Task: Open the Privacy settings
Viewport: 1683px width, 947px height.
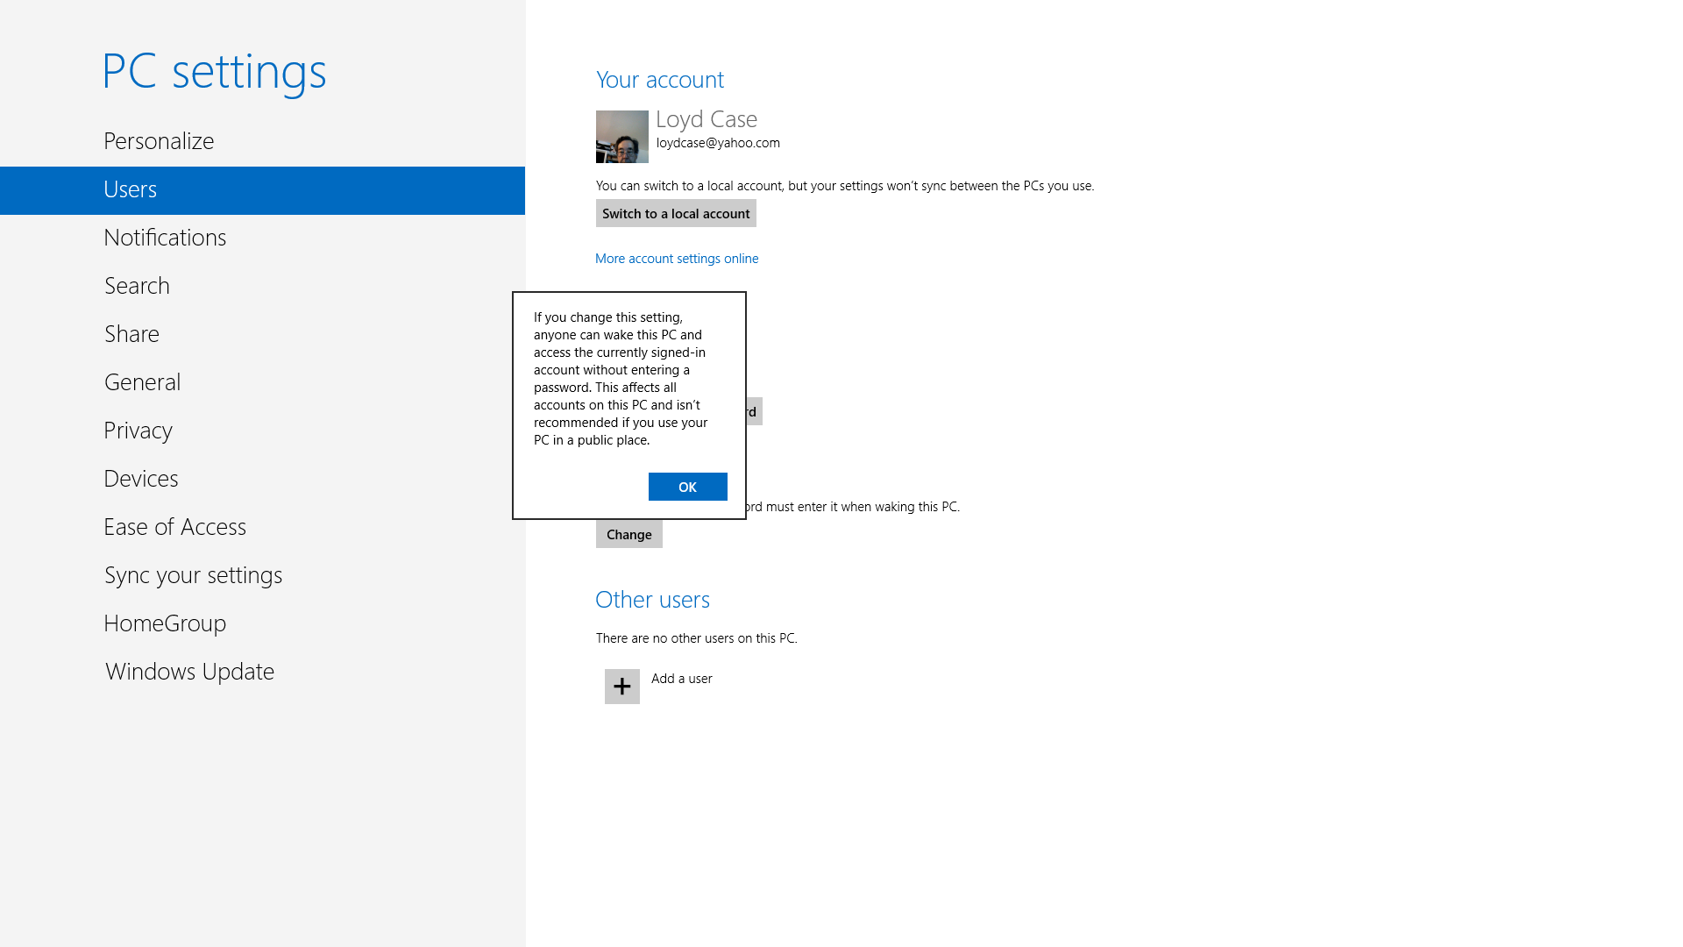Action: (138, 431)
